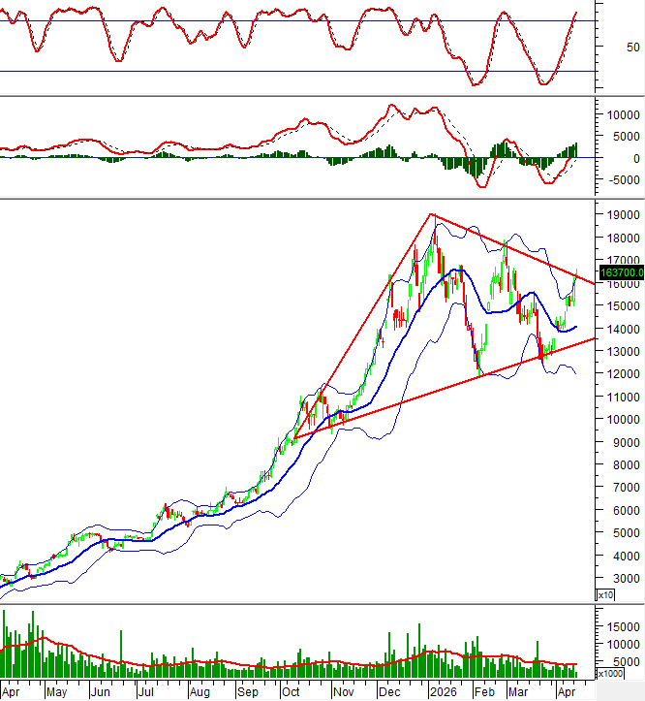Click the Aug month label on time axis
Image resolution: width=645 pixels, height=701 pixels.
coord(199,693)
